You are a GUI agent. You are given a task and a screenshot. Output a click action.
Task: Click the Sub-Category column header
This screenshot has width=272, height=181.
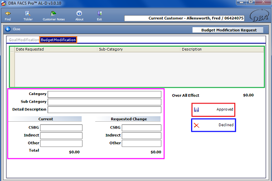pyautogui.click(x=139, y=49)
